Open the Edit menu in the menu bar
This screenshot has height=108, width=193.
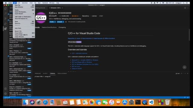[x=19, y=3]
